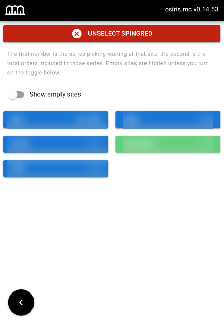This screenshot has height=324, width=224.
Task: Select the blue site tile at top right
Action: (168, 120)
